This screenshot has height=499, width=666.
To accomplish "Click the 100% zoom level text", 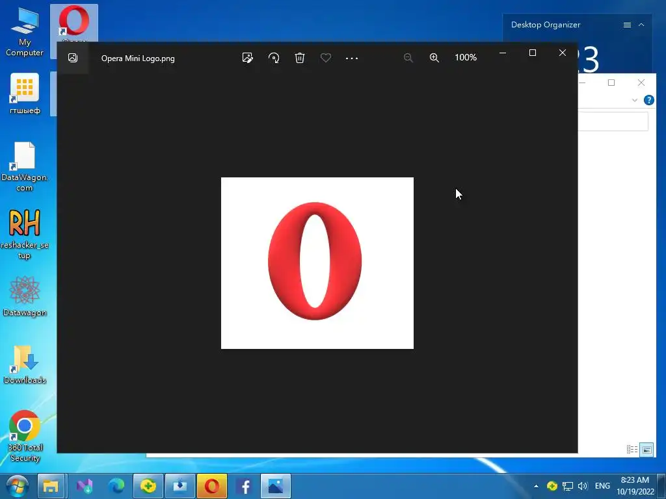I will click(x=466, y=57).
